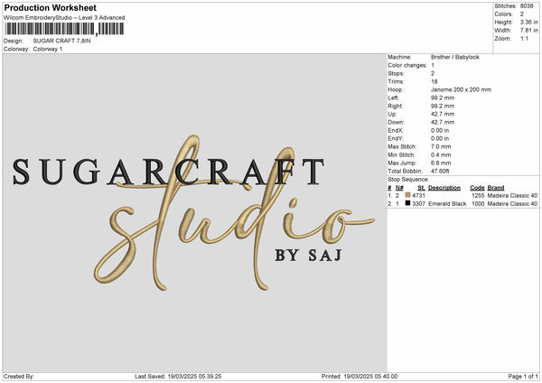The image size is (542, 383).
Task: Click the 'Description' column header
Action: click(x=444, y=188)
